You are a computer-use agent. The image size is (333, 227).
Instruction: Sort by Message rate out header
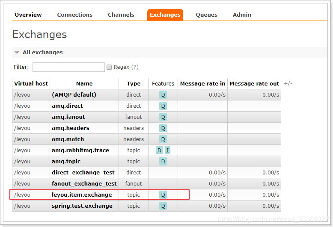(x=254, y=84)
